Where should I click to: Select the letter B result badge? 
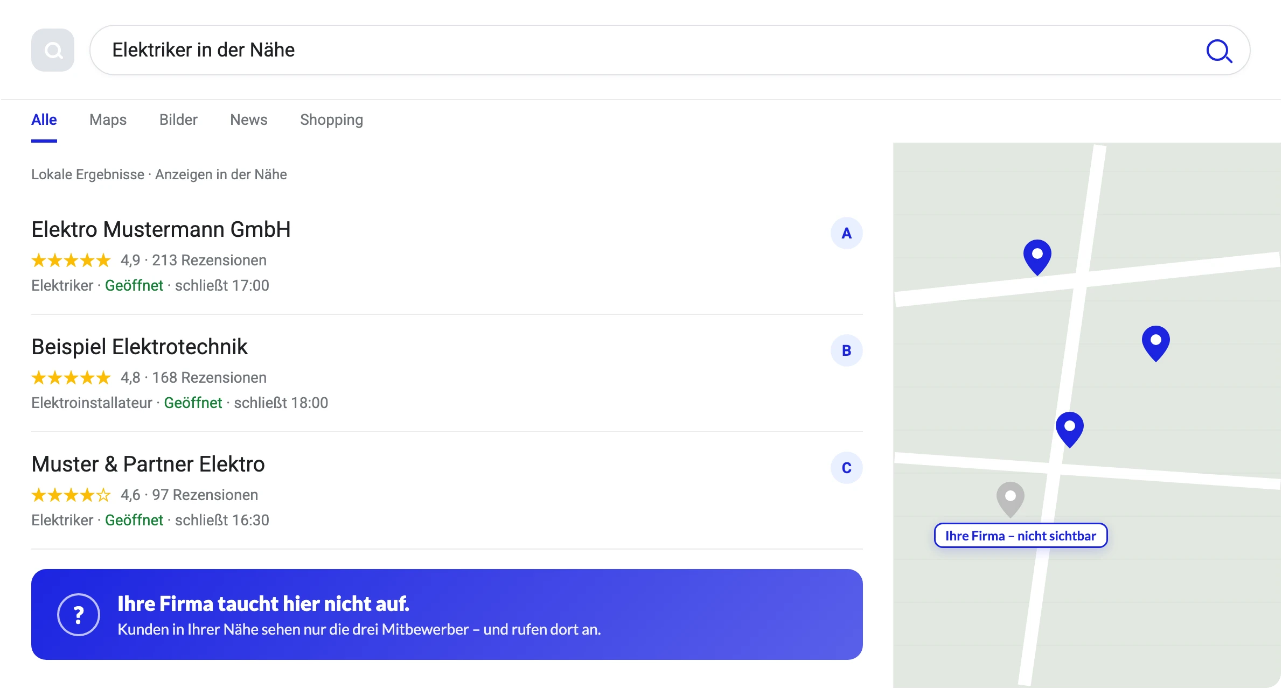click(x=846, y=350)
